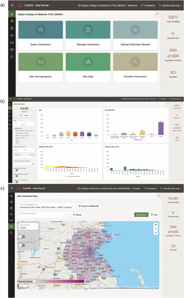Viewport: 184px width, 298px height.
Task: Check the White ethnicity checkbox
Action: (x=15, y=142)
